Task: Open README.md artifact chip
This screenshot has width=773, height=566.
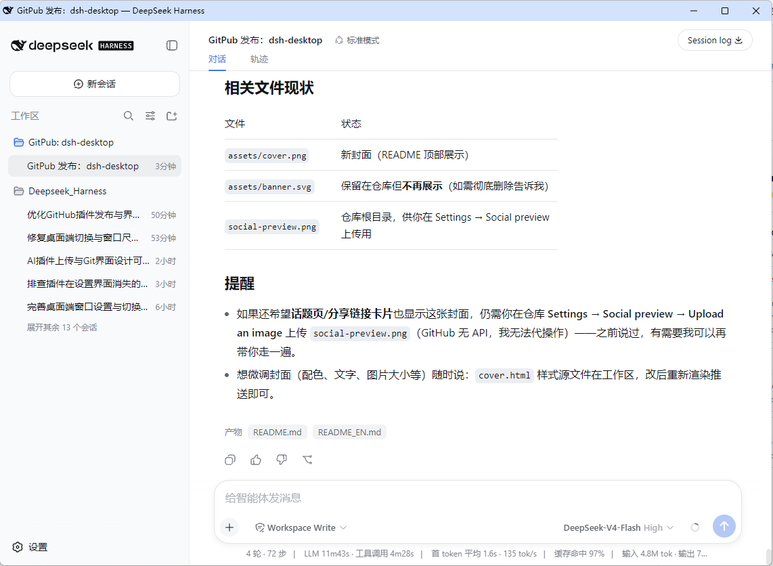Action: [x=277, y=433]
